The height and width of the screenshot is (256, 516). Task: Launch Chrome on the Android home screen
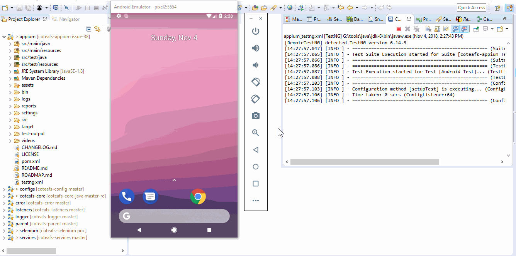(198, 197)
